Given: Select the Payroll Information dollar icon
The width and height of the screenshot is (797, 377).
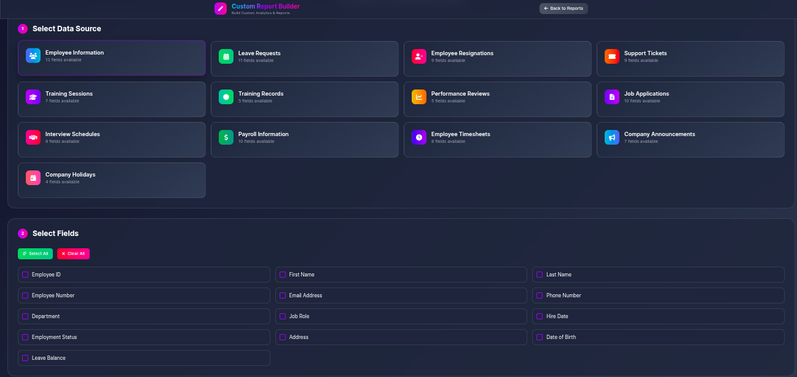Looking at the screenshot, I should (x=226, y=137).
